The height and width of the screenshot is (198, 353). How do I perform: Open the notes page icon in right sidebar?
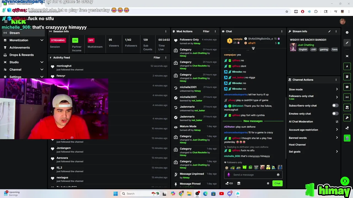pyautogui.click(x=347, y=77)
